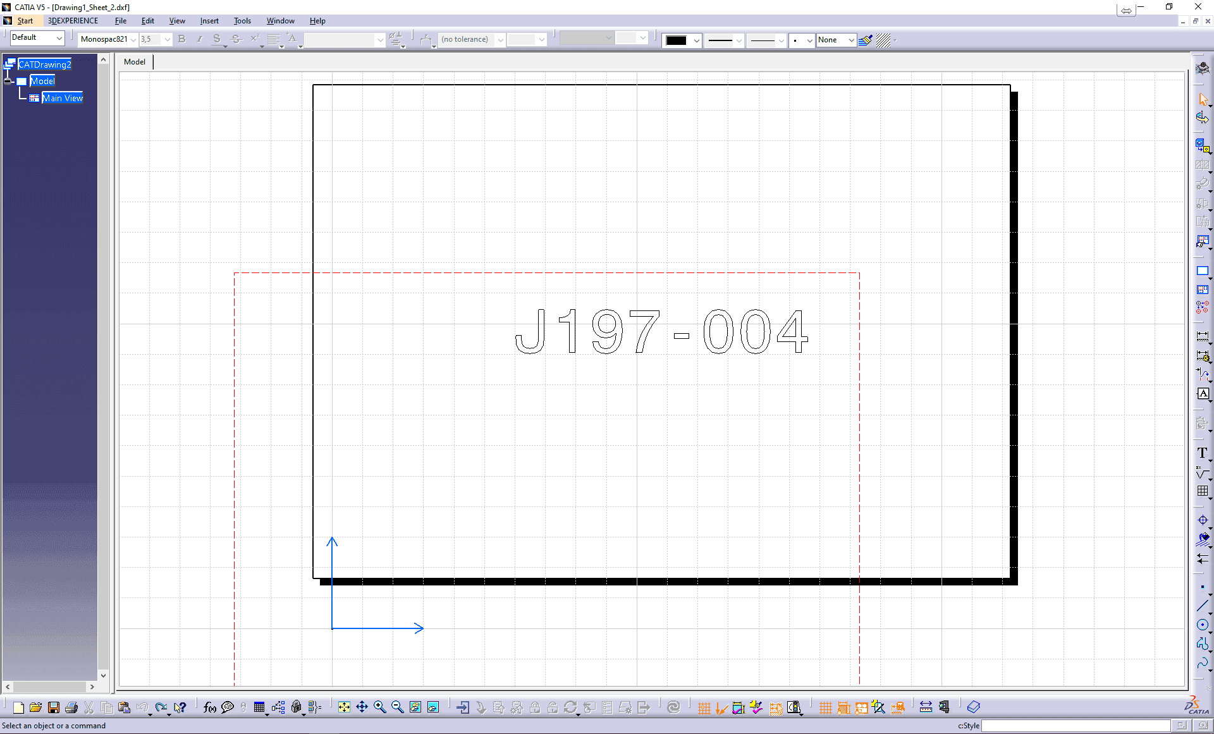
Task: Click the c:Style command input field
Action: pos(1076,726)
